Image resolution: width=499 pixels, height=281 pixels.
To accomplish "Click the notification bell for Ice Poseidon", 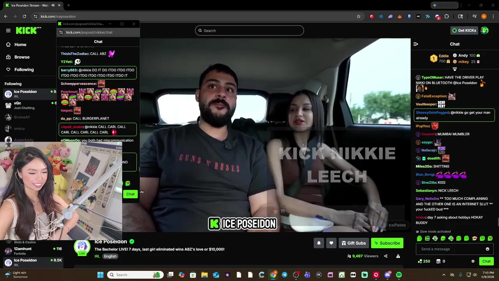I will (319, 243).
